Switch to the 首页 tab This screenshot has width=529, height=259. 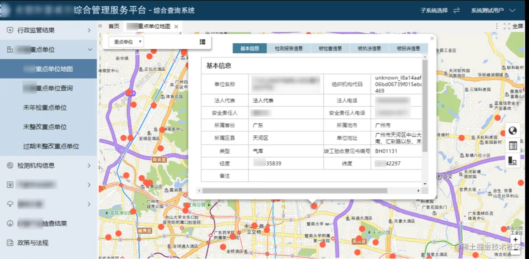click(x=113, y=25)
